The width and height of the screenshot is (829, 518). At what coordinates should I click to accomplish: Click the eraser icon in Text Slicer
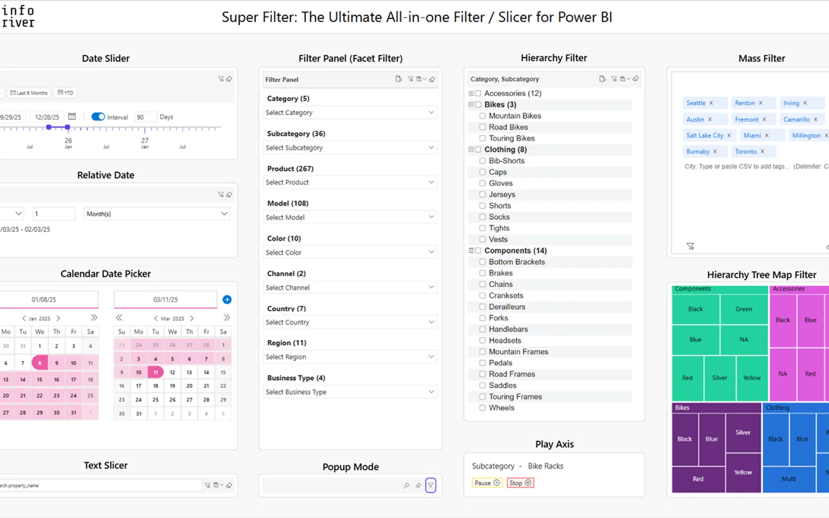[229, 485]
